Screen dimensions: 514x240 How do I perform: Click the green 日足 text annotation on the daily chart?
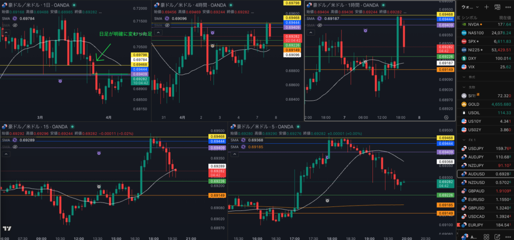(126, 34)
